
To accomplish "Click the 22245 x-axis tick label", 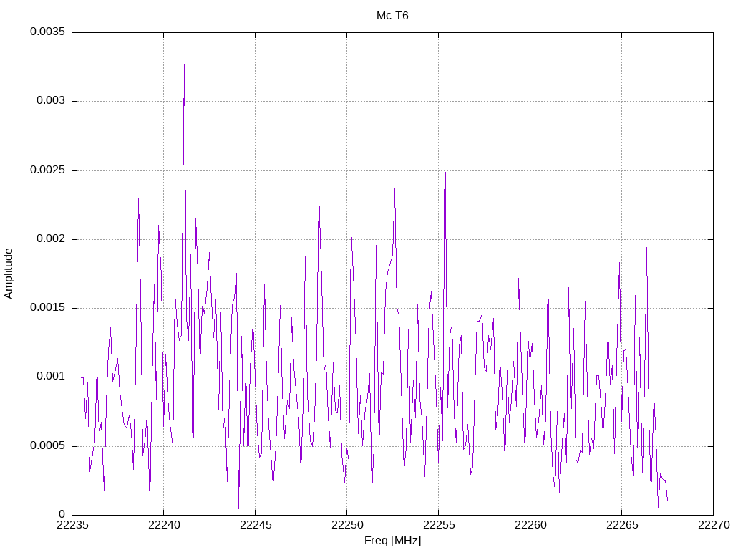I will pos(256,525).
